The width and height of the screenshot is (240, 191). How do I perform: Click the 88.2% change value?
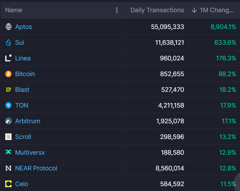coord(227,74)
